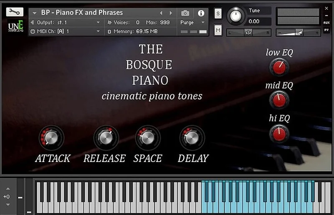
Task: Click Max voices value 999
Action: click(x=164, y=23)
